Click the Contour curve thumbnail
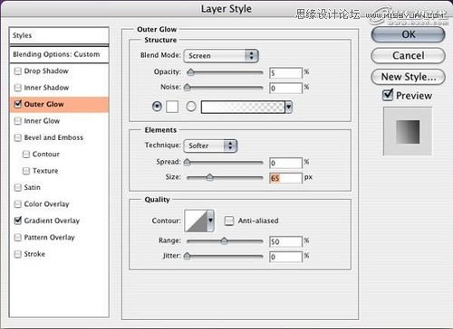The width and height of the screenshot is (453, 329). 196,221
